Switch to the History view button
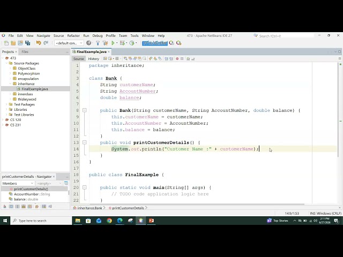Image resolution: width=343 pixels, height=257 pixels. (94, 58)
